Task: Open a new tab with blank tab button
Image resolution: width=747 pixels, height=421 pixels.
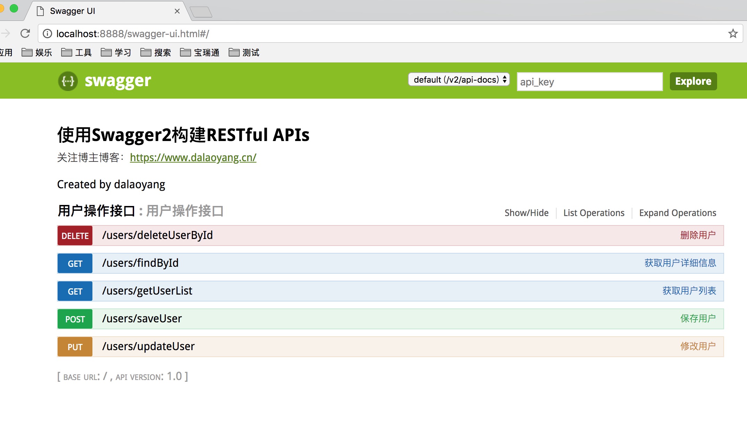Action: (x=201, y=12)
